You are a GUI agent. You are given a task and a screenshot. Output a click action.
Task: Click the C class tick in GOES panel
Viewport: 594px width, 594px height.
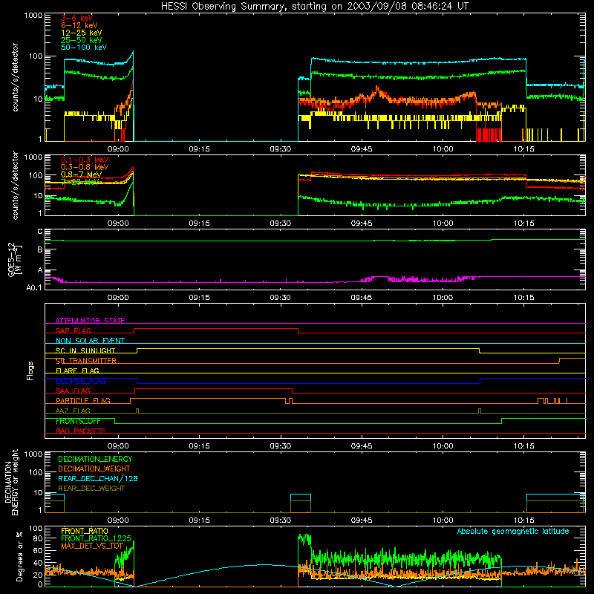40,232
